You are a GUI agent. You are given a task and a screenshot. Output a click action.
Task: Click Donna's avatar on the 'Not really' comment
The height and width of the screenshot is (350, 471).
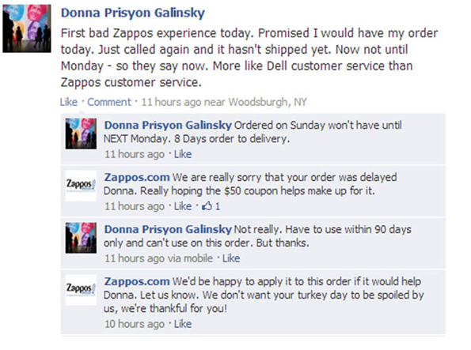pyautogui.click(x=81, y=238)
